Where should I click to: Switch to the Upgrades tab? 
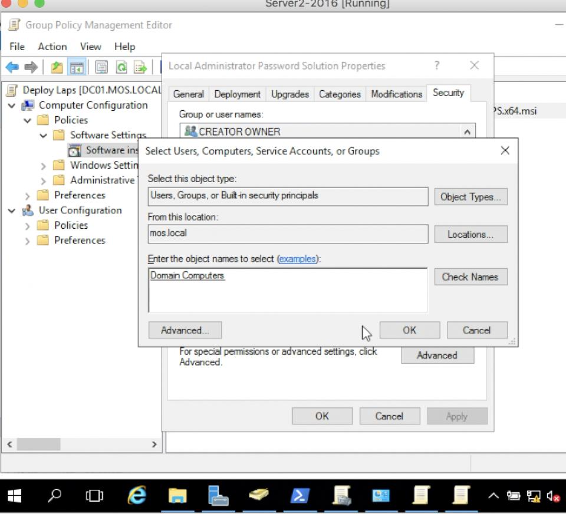coord(290,94)
